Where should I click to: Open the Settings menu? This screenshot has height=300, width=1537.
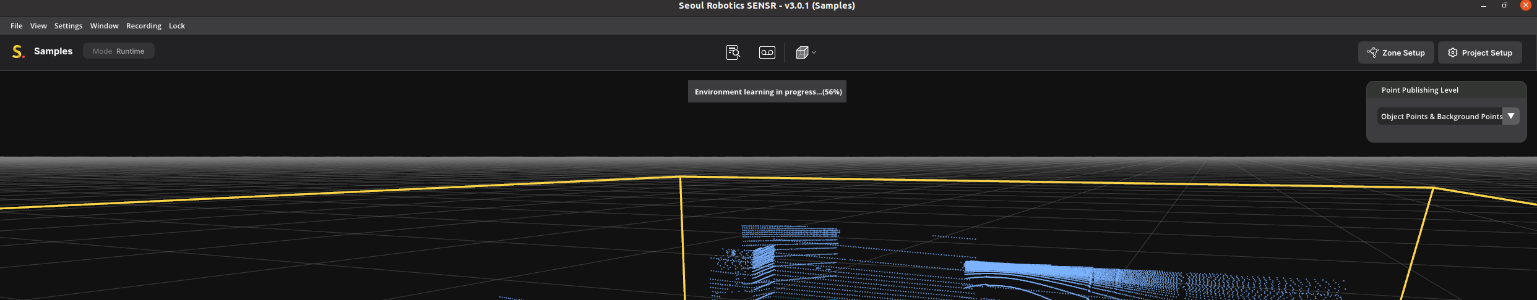[68, 26]
